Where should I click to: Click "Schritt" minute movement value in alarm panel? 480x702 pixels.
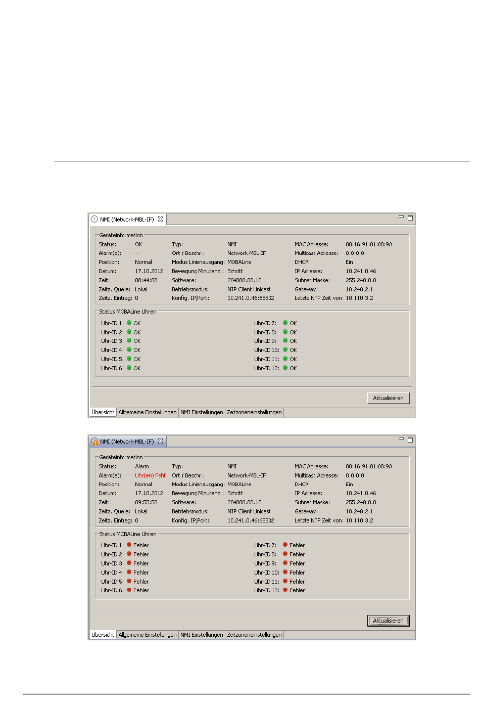pos(235,493)
